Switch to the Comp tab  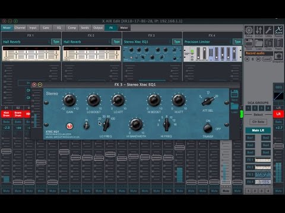pyautogui.click(x=72, y=28)
